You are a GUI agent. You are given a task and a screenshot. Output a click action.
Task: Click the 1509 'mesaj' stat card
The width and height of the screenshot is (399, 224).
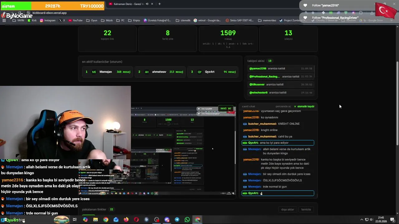tap(228, 39)
